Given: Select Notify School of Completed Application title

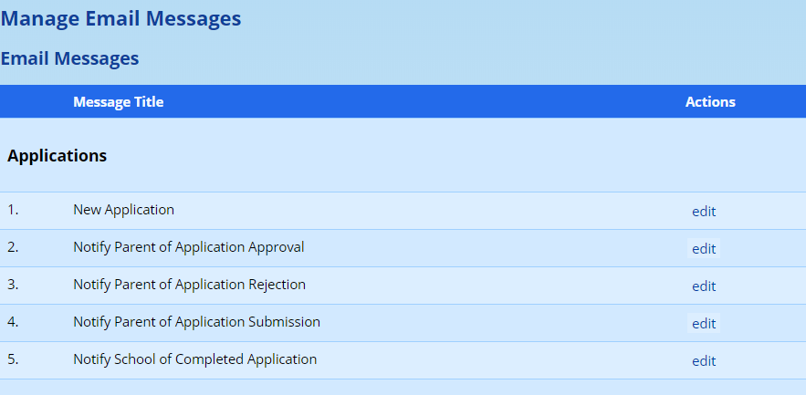Looking at the screenshot, I should tap(194, 359).
